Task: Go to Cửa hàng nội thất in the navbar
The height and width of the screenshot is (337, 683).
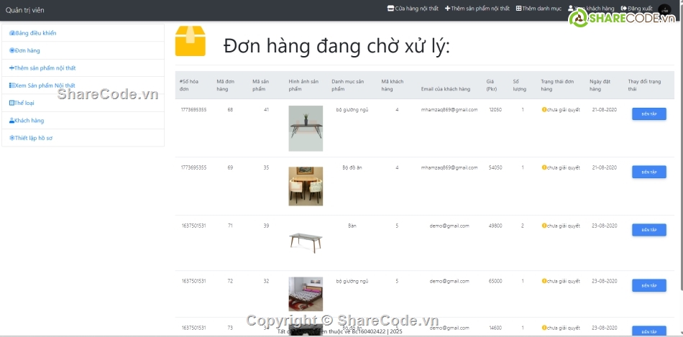Action: pyautogui.click(x=413, y=9)
